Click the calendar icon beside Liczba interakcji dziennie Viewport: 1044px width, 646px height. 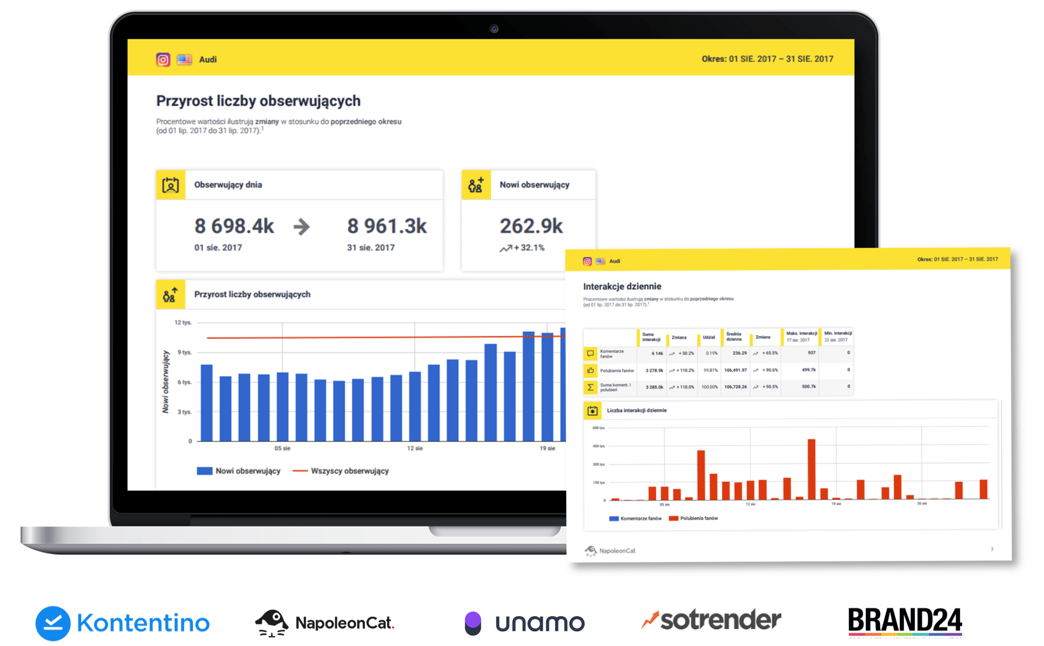tap(592, 410)
